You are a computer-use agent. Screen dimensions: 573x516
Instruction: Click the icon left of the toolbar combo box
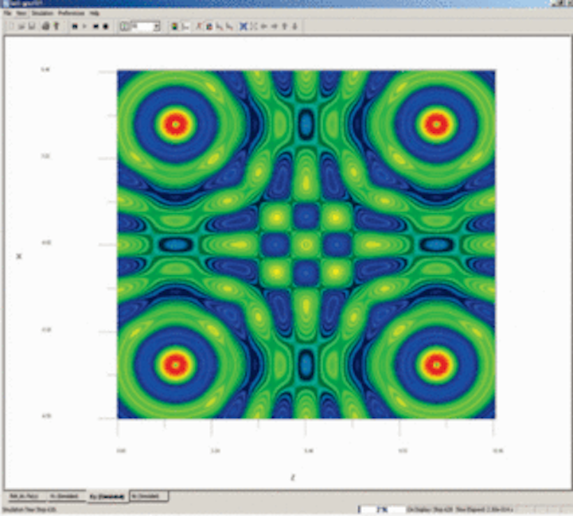point(125,26)
